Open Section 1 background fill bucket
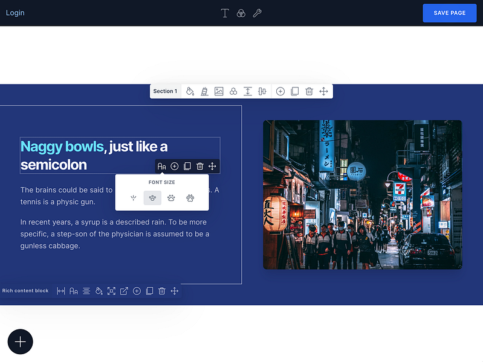 coord(190,91)
